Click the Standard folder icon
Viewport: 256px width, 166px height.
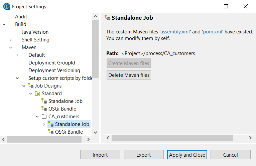[37, 94]
